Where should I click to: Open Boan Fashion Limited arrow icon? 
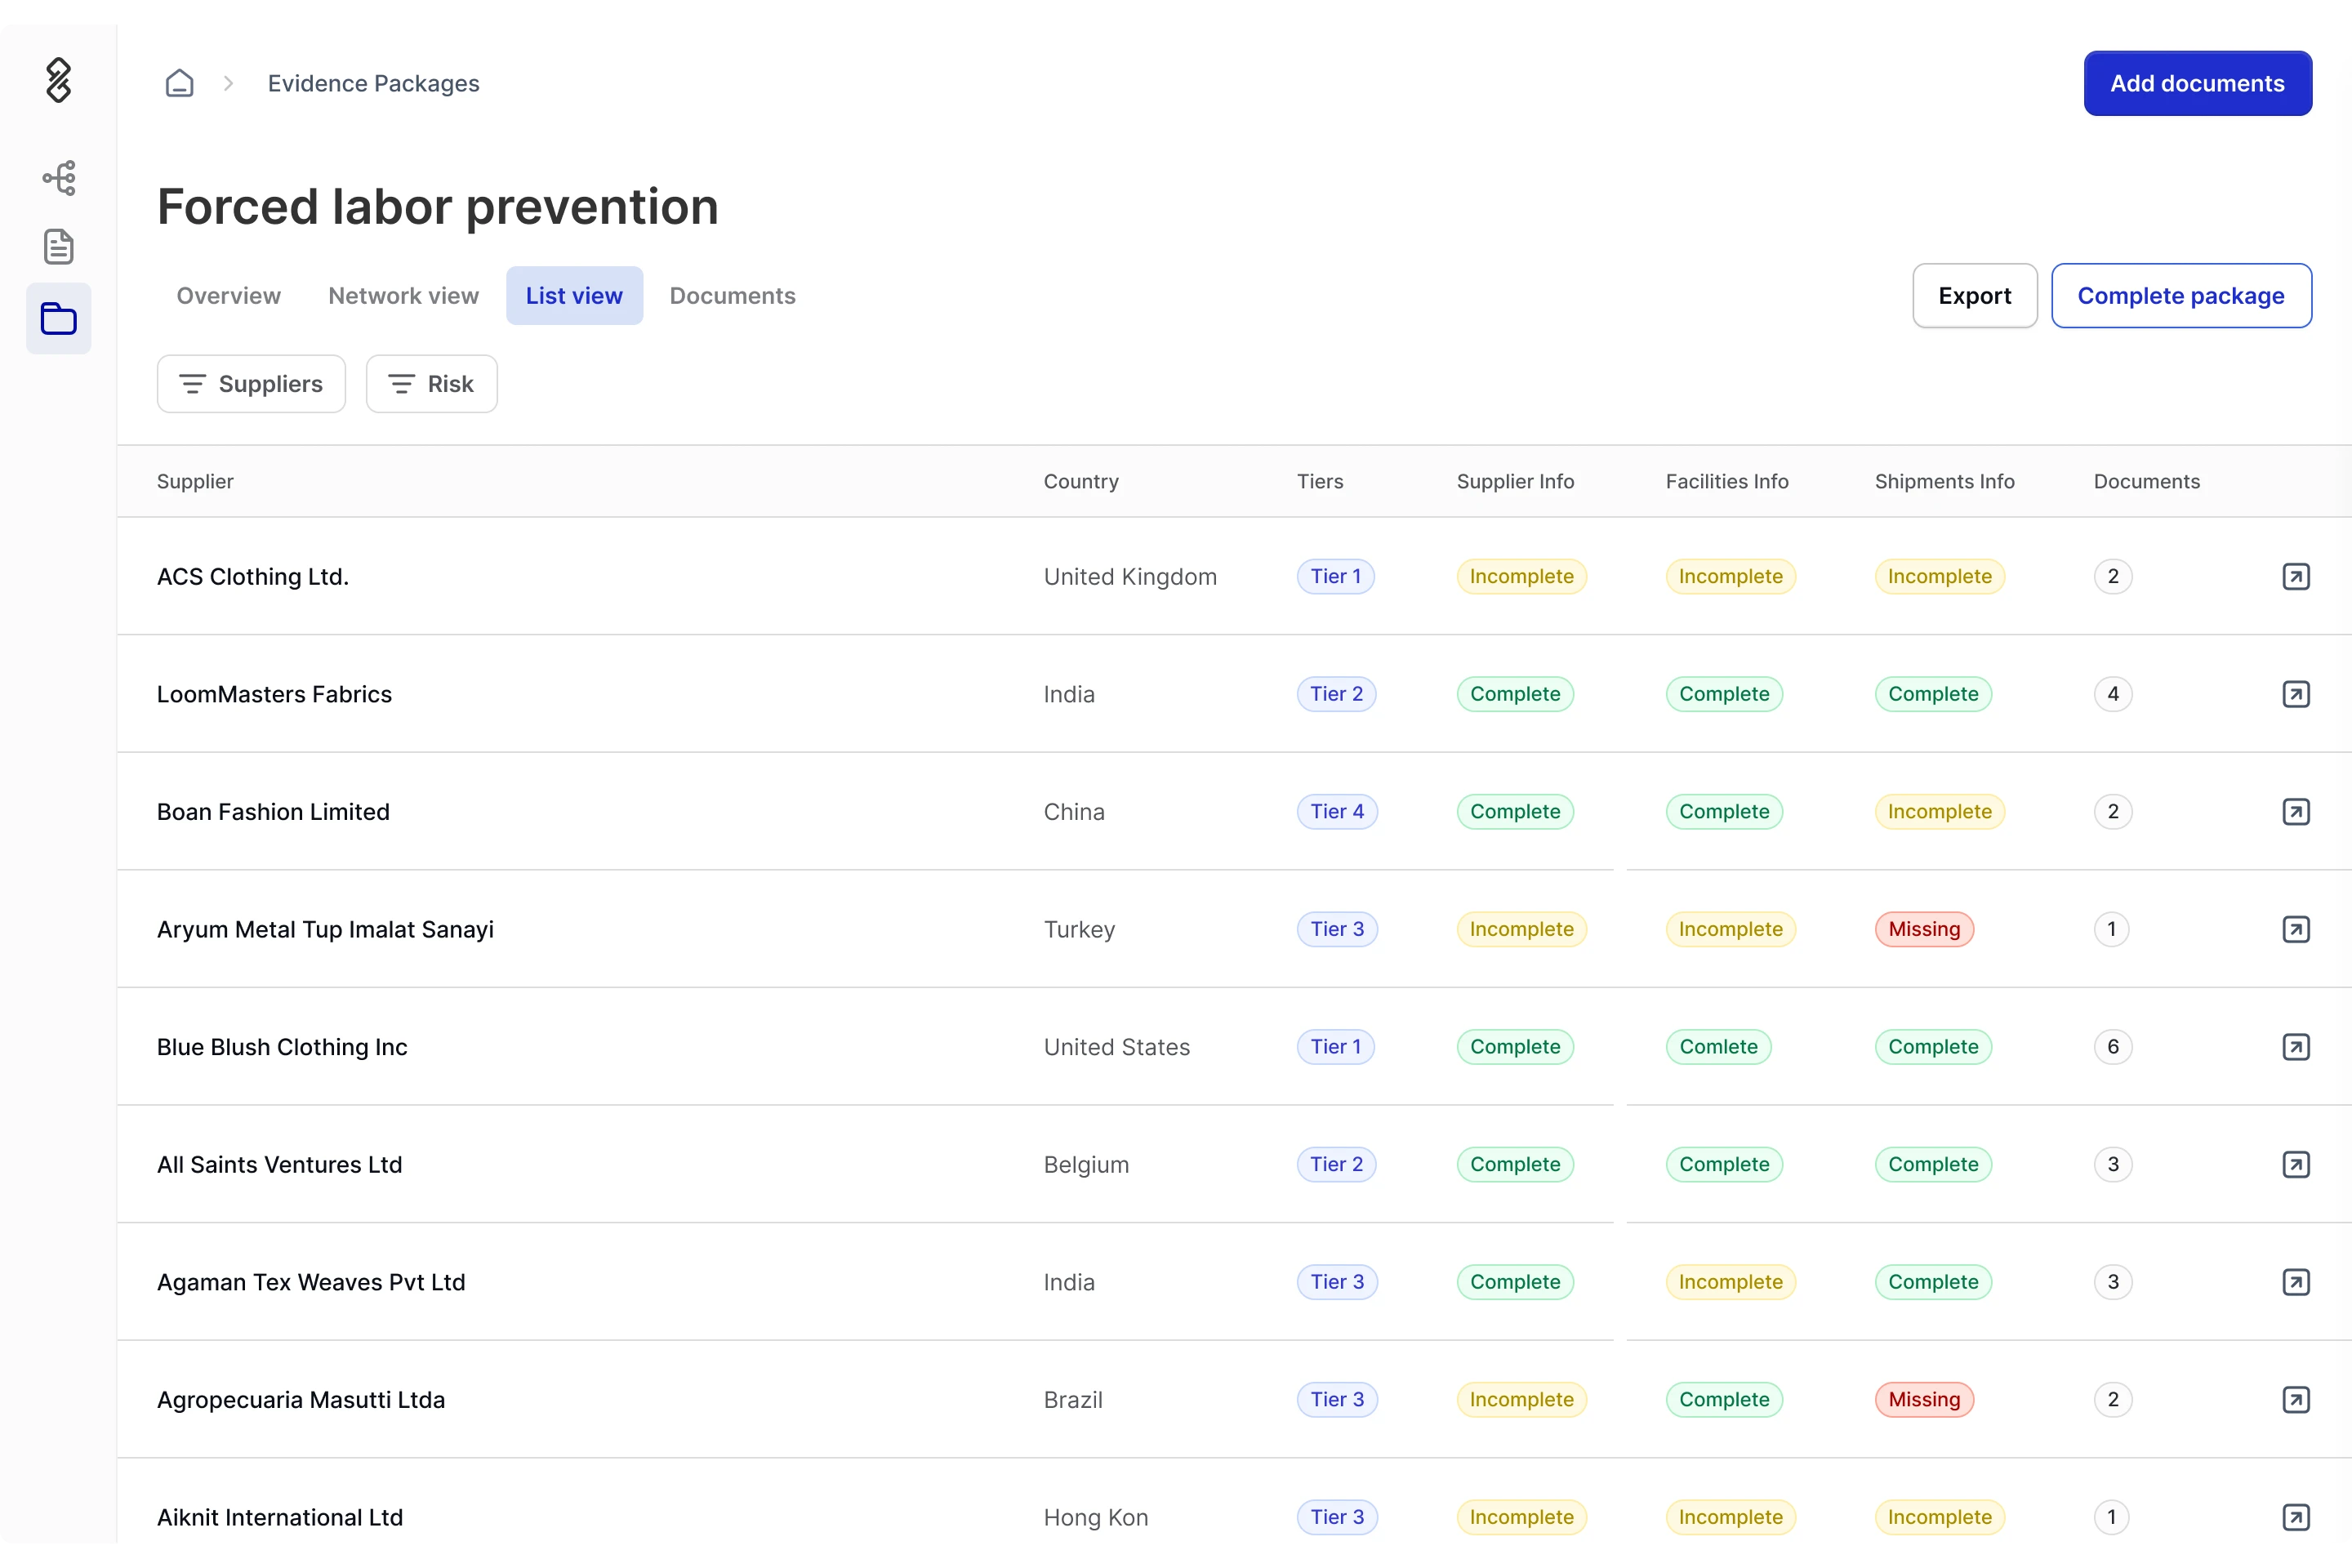point(2295,811)
